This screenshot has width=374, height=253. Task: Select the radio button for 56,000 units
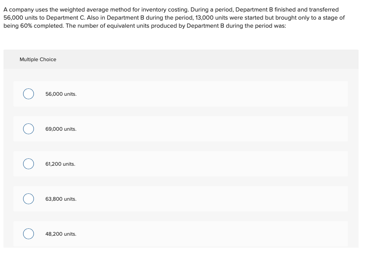pyautogui.click(x=28, y=93)
